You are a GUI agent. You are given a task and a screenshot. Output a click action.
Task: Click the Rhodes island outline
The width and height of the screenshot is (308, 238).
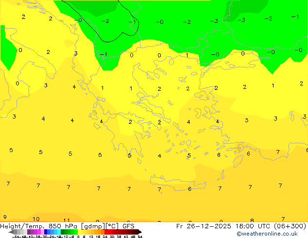[238, 161]
